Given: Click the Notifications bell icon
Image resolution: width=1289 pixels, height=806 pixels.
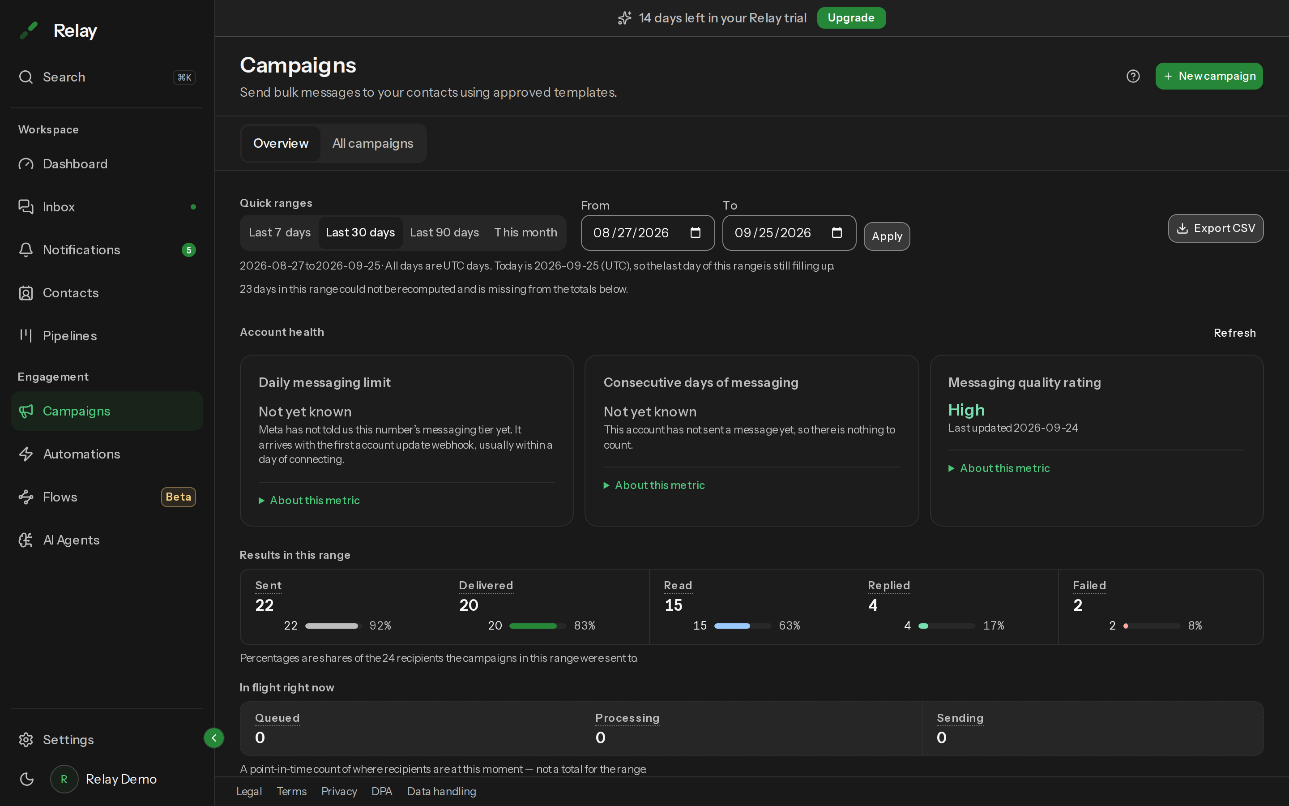Looking at the screenshot, I should tap(26, 249).
